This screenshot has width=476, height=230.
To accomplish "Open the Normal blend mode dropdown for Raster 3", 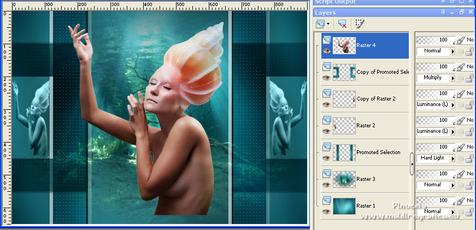I will pyautogui.click(x=453, y=185).
